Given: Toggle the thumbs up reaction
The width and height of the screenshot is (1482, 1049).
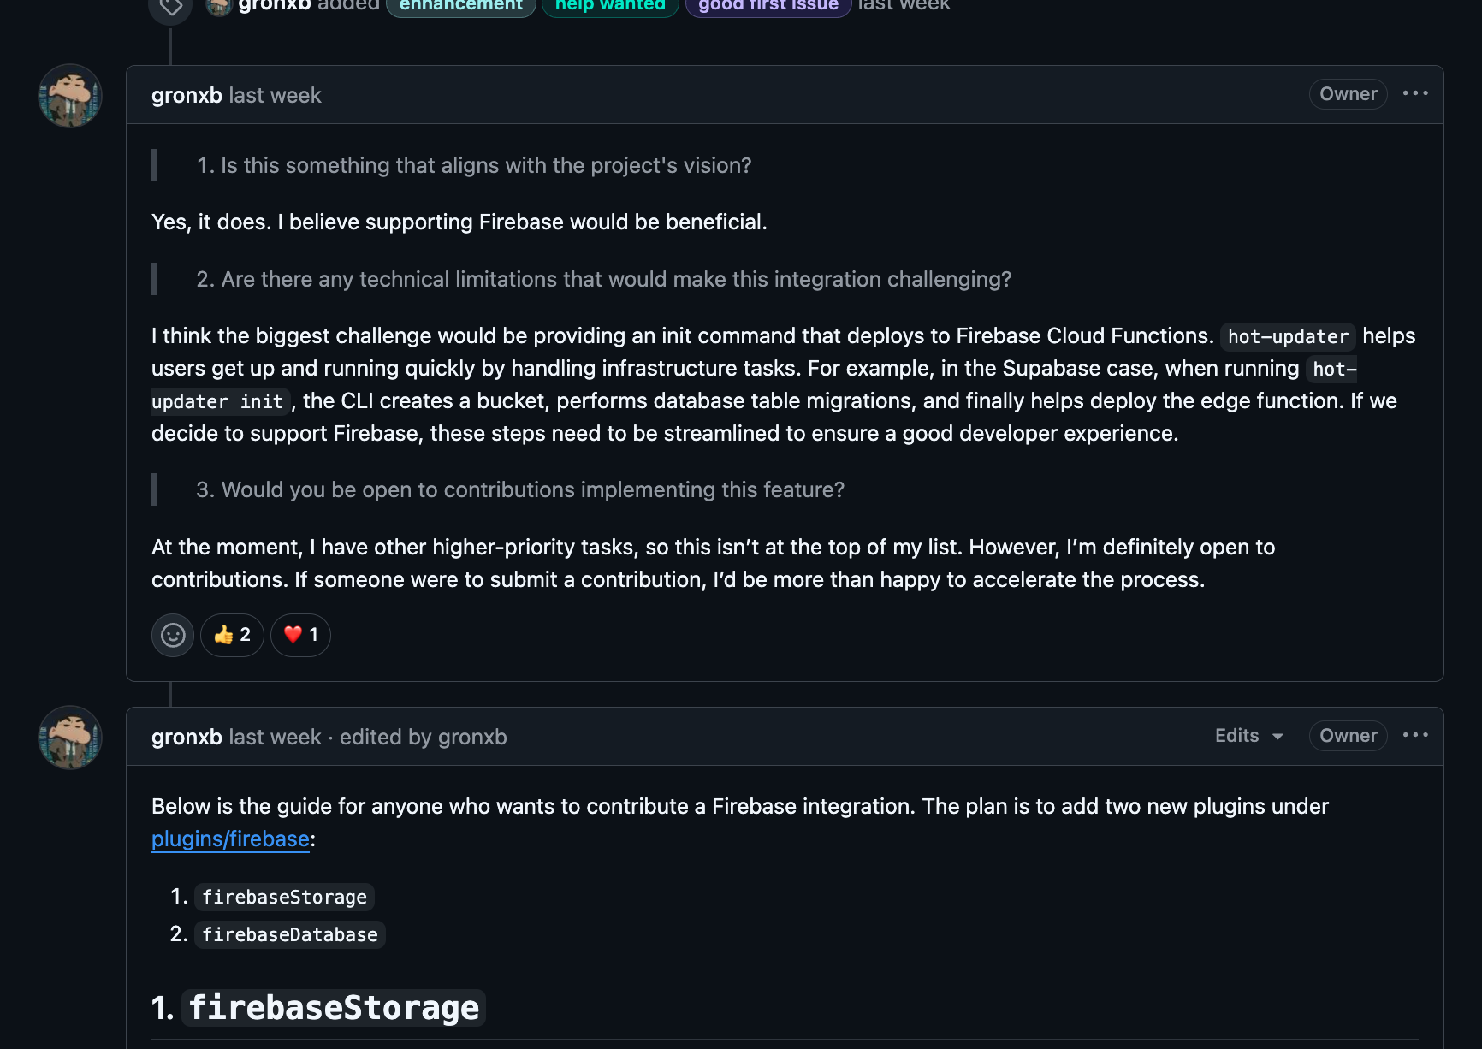Looking at the screenshot, I should [x=232, y=635].
